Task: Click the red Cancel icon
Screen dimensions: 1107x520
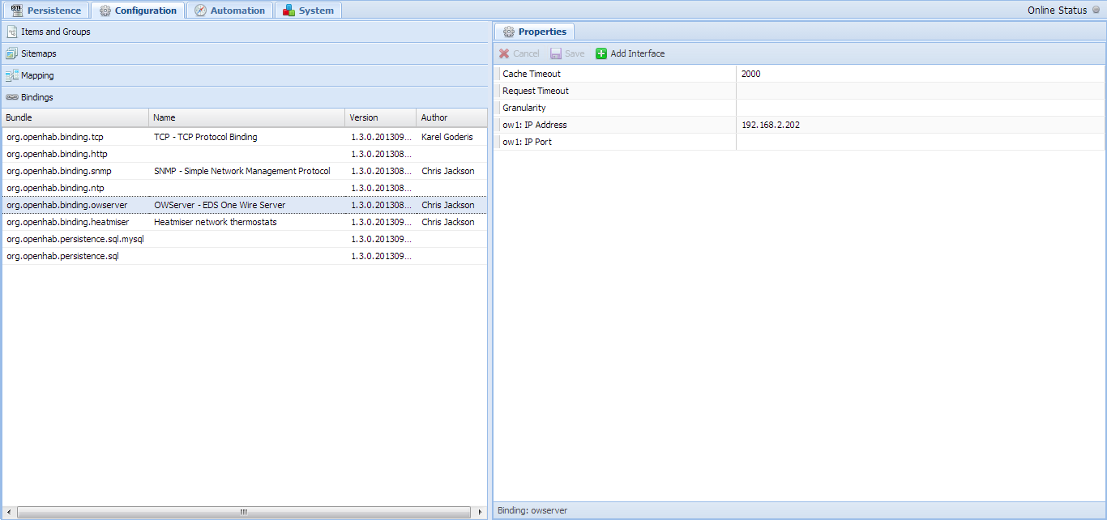Action: point(504,53)
